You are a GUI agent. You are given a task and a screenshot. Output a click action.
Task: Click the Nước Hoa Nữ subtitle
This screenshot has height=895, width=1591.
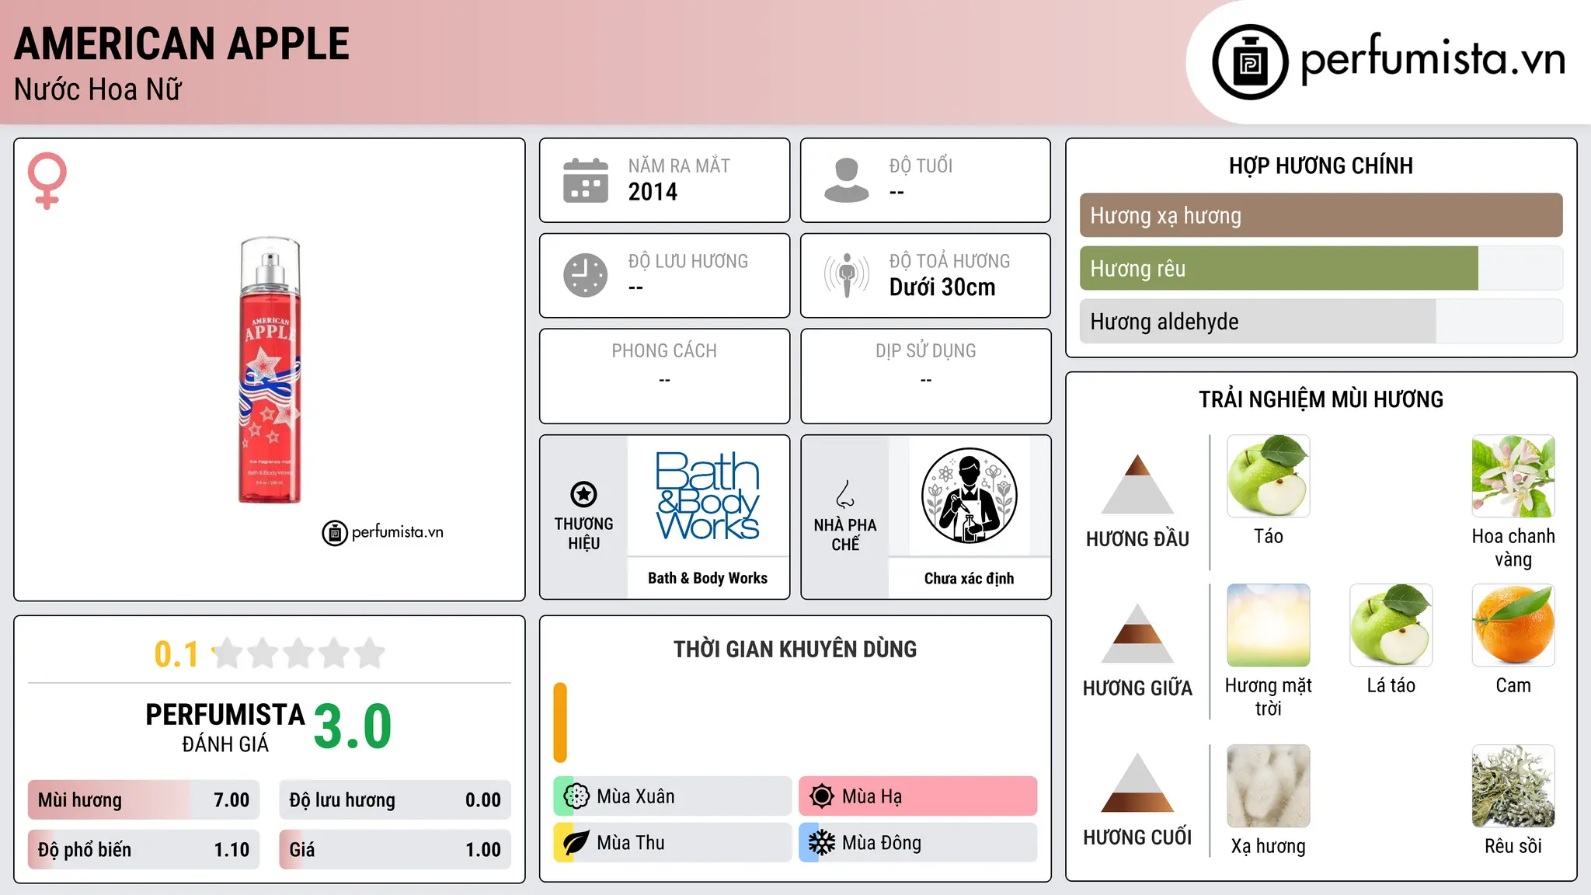click(98, 89)
